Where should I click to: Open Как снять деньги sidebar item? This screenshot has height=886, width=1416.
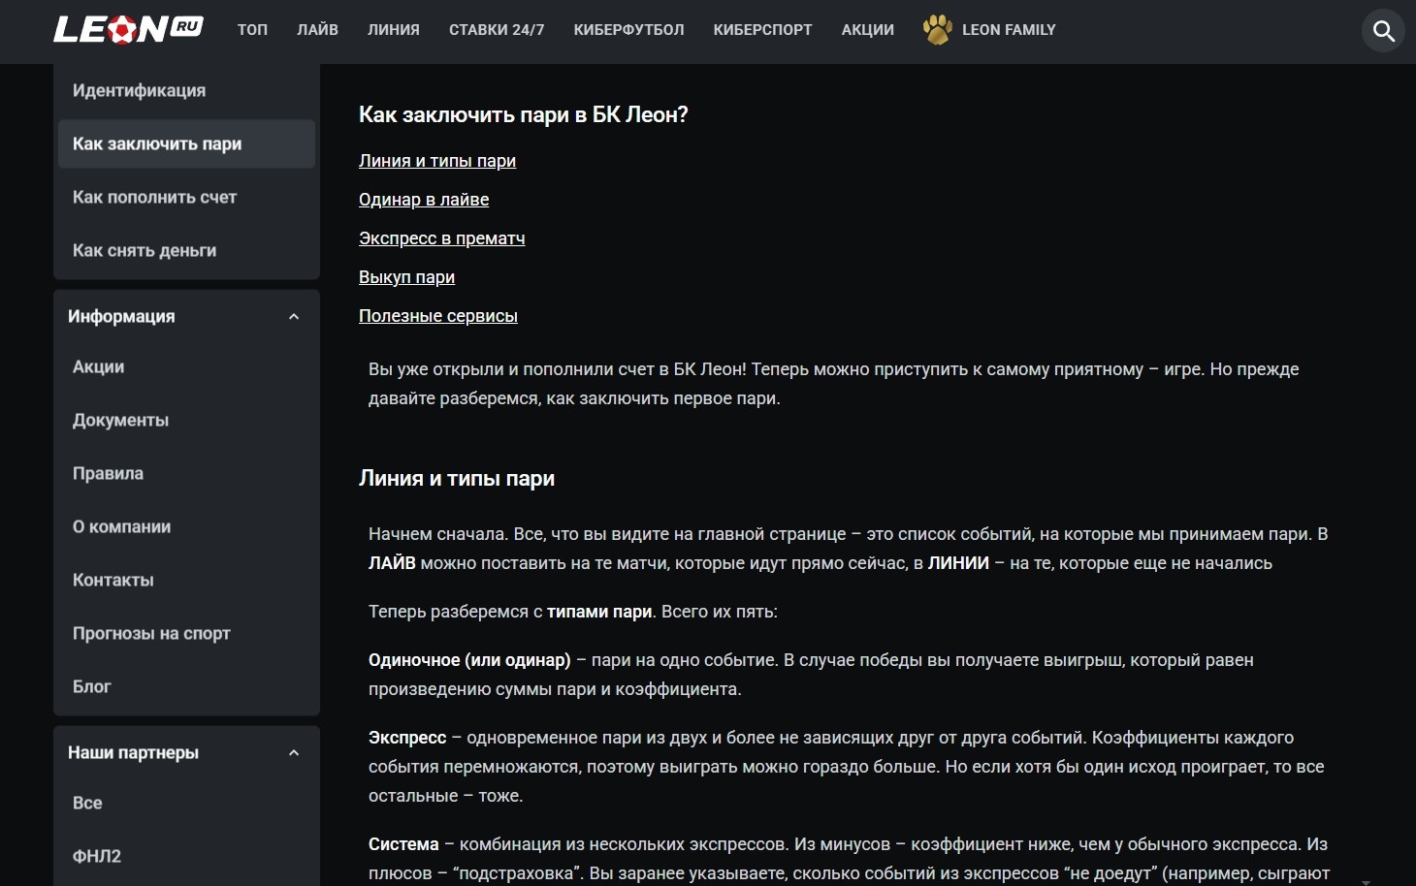186,250
